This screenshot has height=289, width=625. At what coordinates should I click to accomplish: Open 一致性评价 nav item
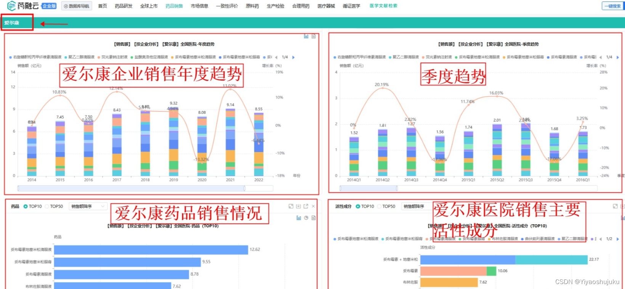pyautogui.click(x=227, y=6)
